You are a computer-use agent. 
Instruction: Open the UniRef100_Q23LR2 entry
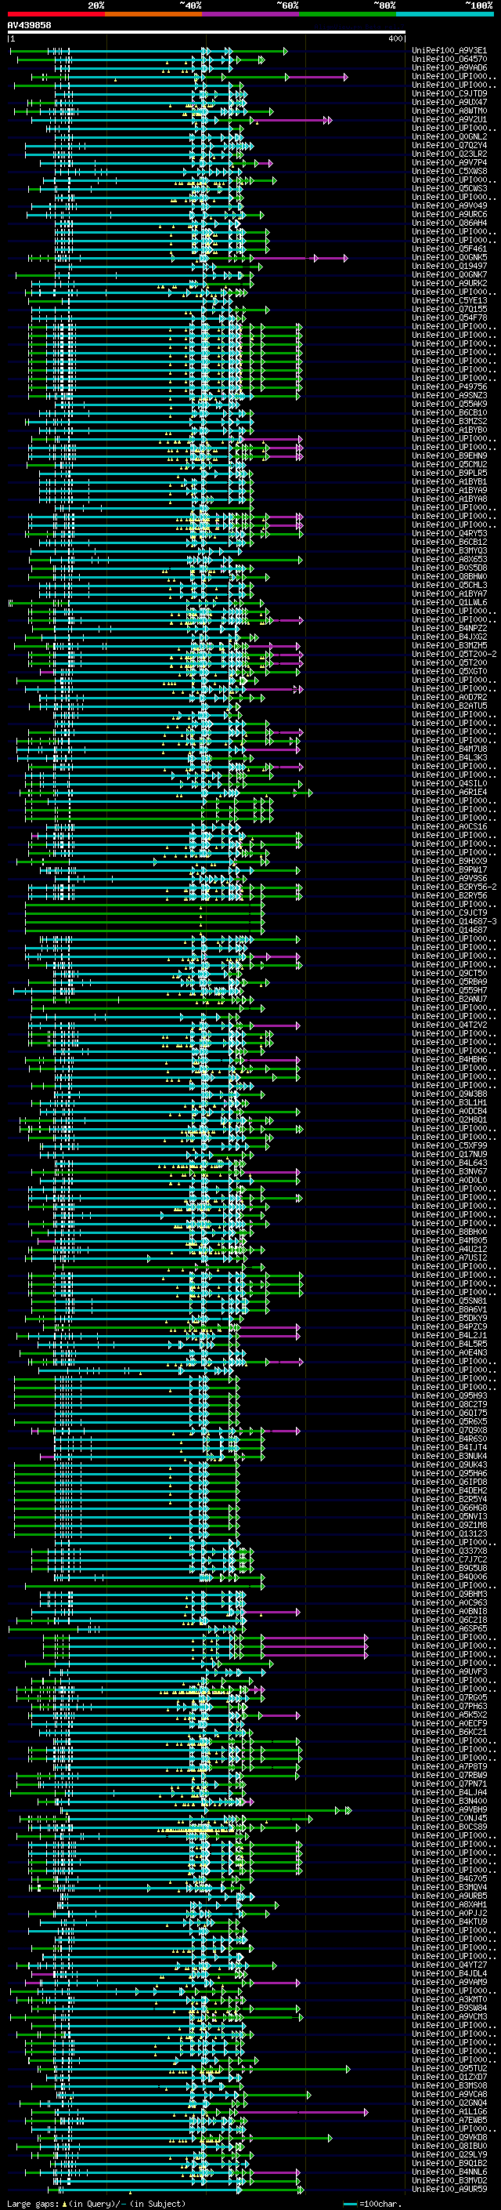click(x=449, y=154)
